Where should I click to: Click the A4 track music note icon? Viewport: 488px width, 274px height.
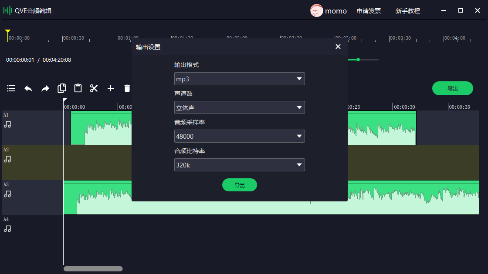7,229
